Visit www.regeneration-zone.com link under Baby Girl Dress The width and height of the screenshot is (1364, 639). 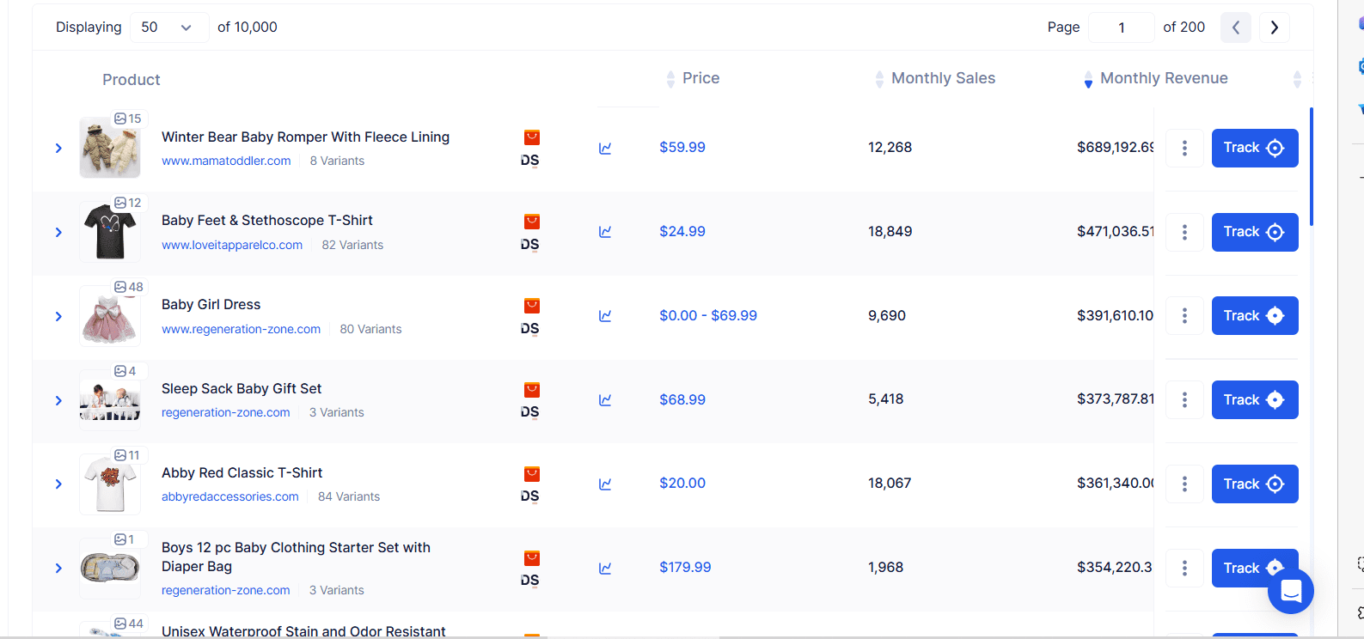241,329
